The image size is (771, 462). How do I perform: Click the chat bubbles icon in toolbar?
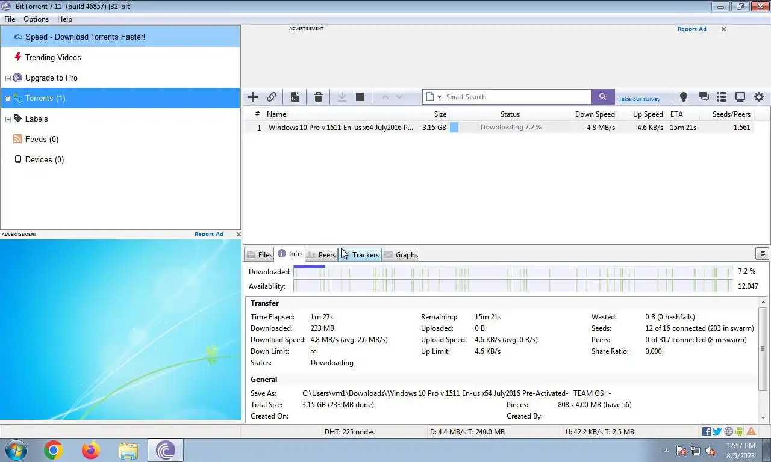[x=704, y=97]
